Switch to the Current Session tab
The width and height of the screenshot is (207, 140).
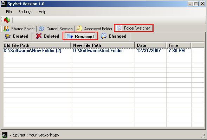56,28
